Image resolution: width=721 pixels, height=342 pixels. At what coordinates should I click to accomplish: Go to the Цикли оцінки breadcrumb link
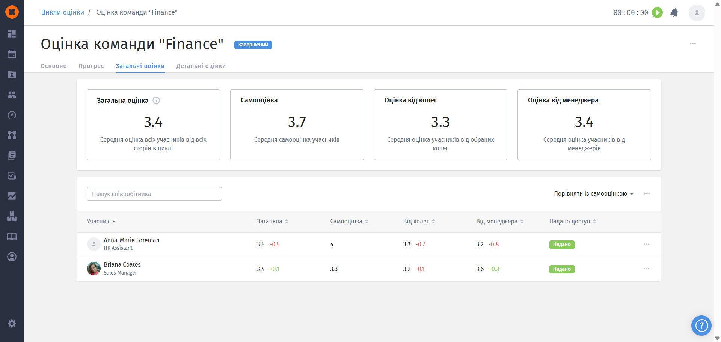pyautogui.click(x=63, y=12)
